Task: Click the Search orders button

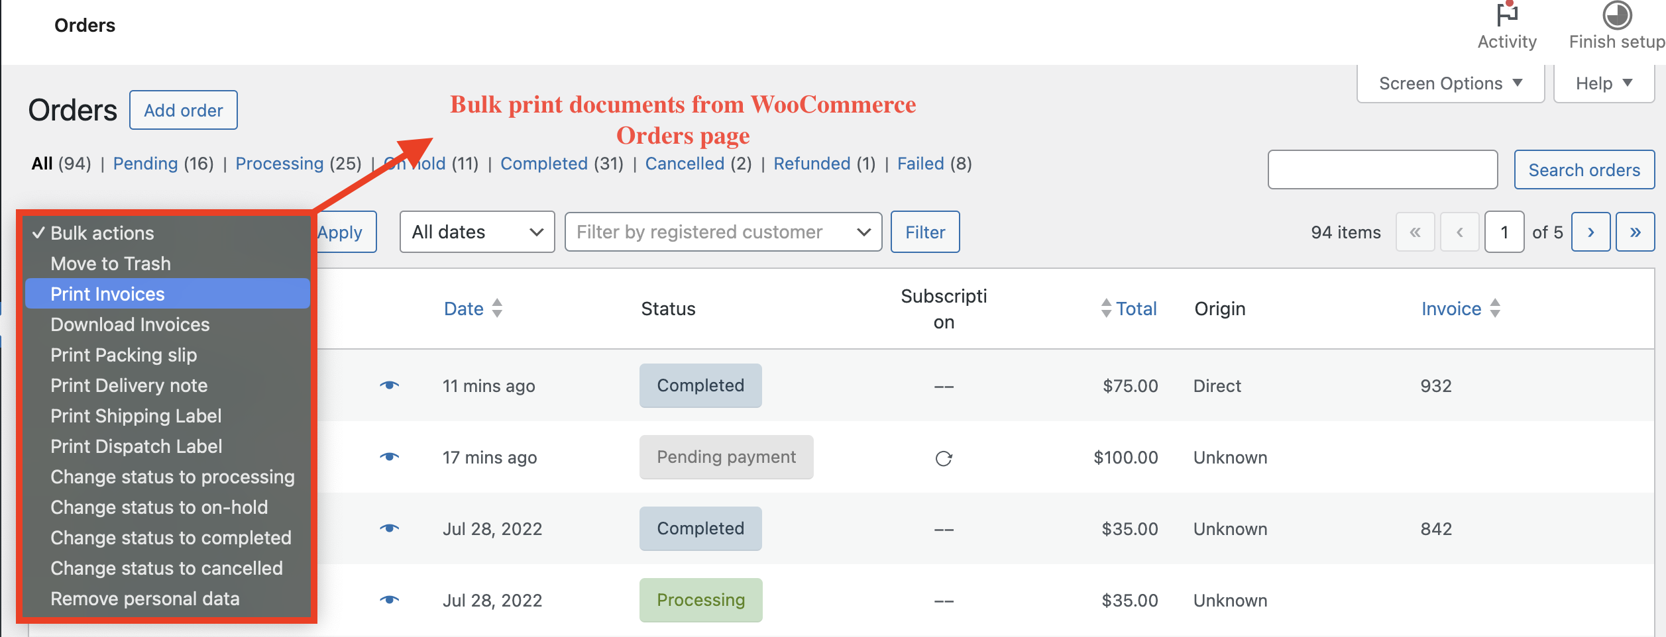Action: click(x=1584, y=170)
